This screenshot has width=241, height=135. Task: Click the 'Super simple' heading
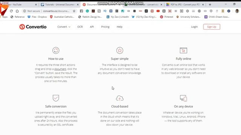pyautogui.click(x=120, y=59)
